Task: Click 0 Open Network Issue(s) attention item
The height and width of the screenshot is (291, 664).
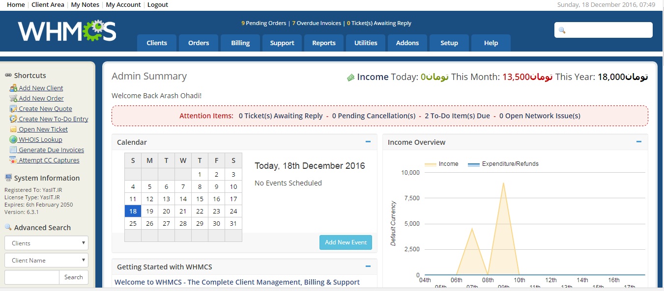Action: (540, 116)
